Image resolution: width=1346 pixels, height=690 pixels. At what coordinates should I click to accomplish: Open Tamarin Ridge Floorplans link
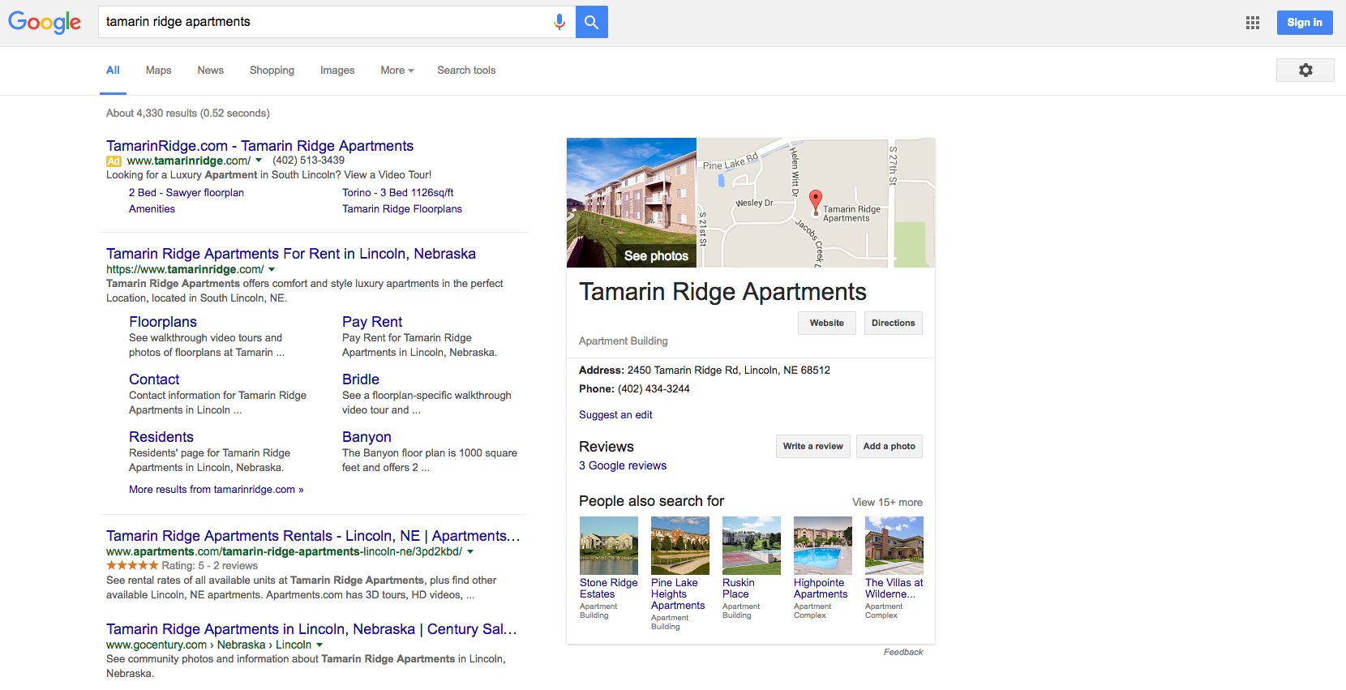(x=402, y=209)
